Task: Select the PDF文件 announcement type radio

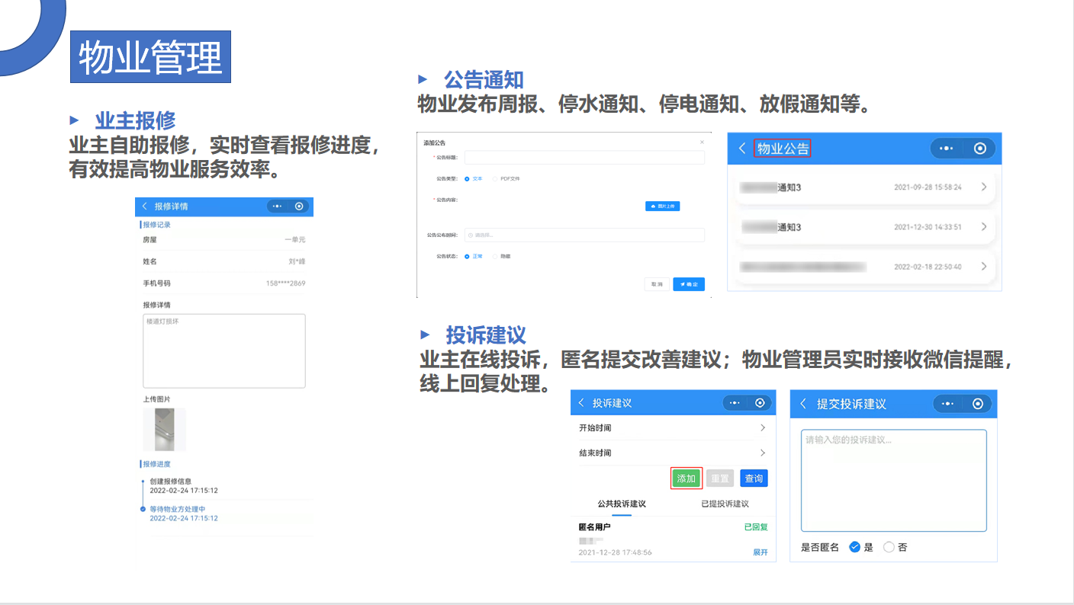Action: 494,179
